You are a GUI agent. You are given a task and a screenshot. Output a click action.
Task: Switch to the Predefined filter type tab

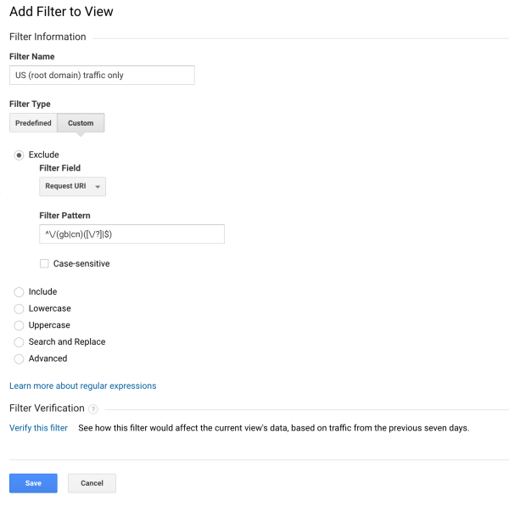click(x=33, y=123)
